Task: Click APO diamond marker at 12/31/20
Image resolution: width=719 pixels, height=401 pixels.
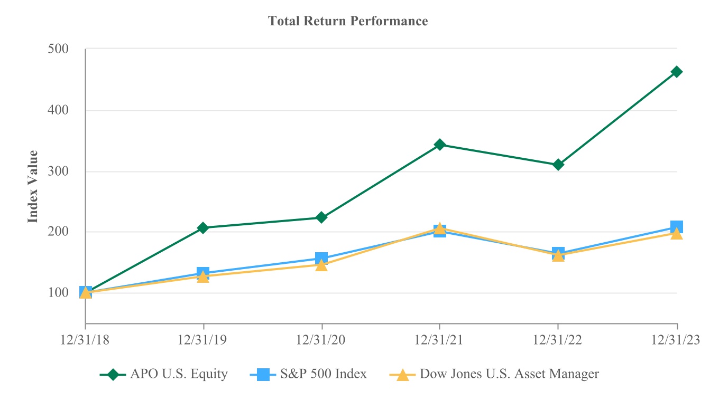Action: (x=321, y=217)
